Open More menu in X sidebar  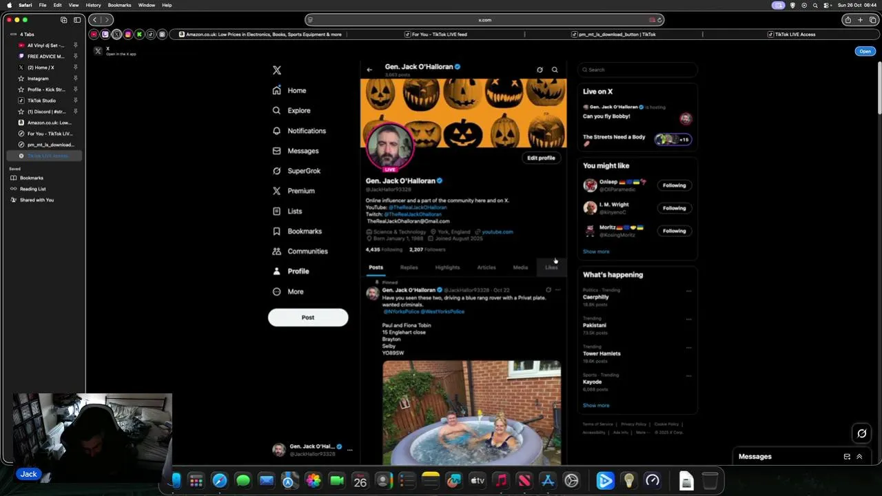(288, 291)
